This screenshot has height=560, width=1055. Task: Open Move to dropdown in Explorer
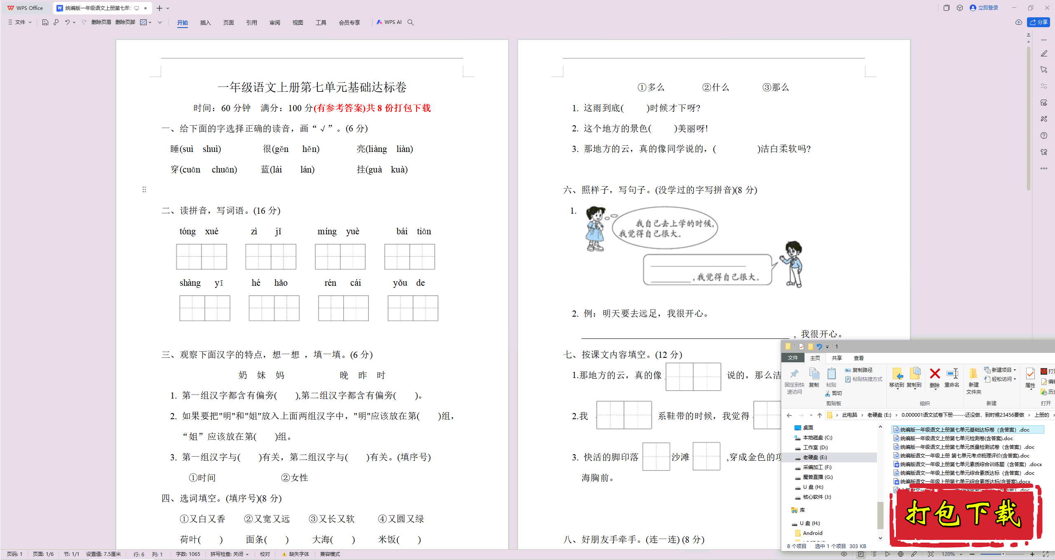click(x=897, y=379)
